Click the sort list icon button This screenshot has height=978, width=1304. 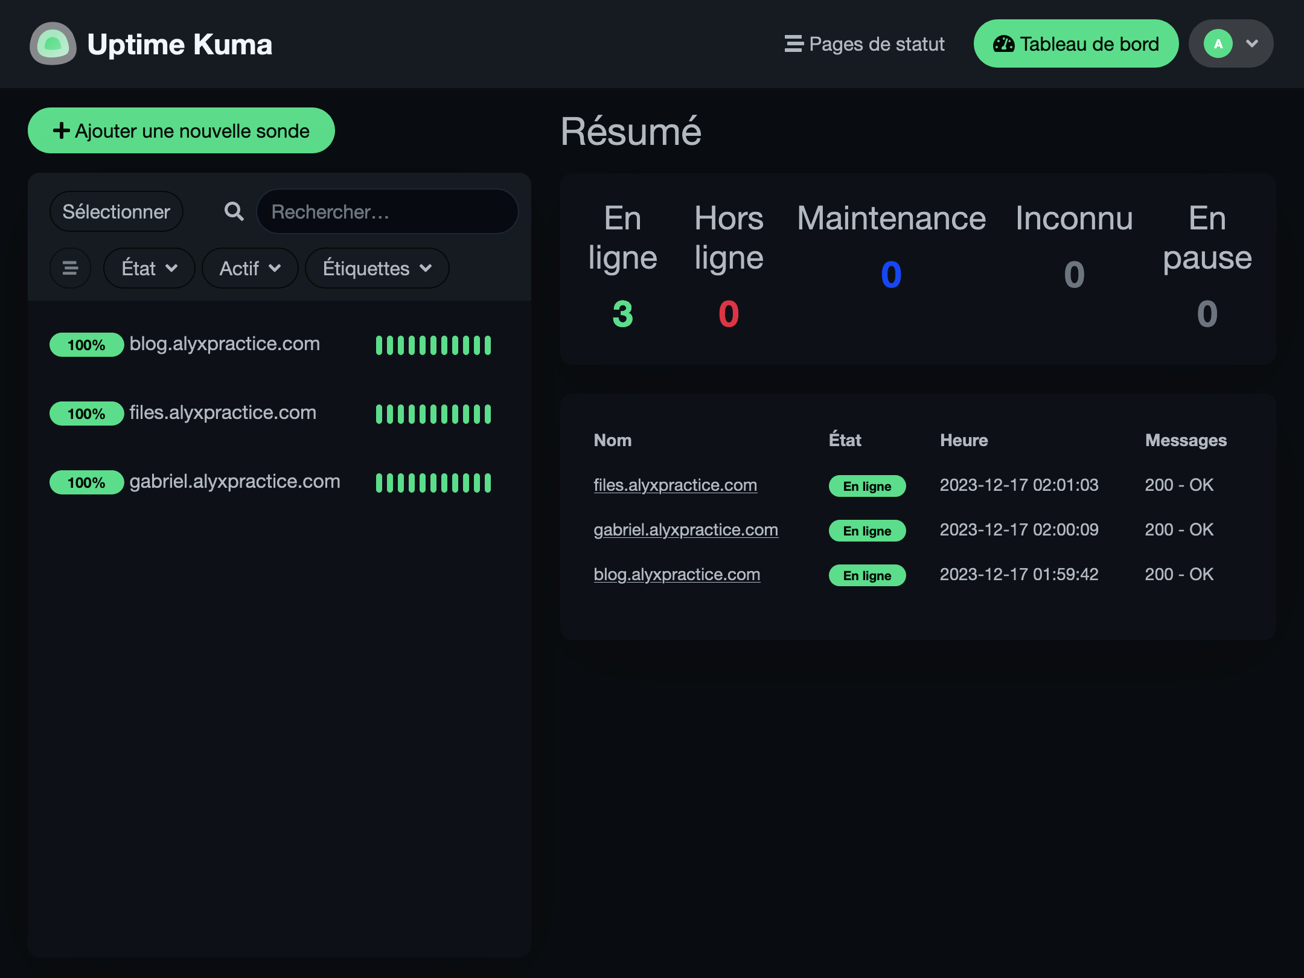tap(70, 268)
